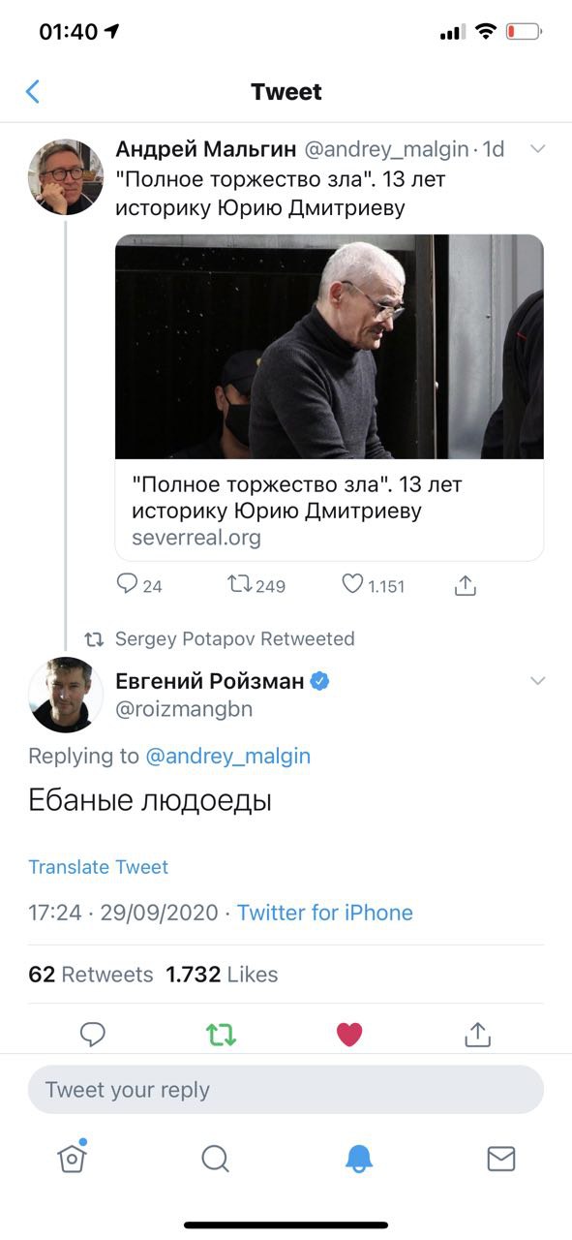
Task: Tap the reply icon on Malgin's tweet
Action: (127, 584)
